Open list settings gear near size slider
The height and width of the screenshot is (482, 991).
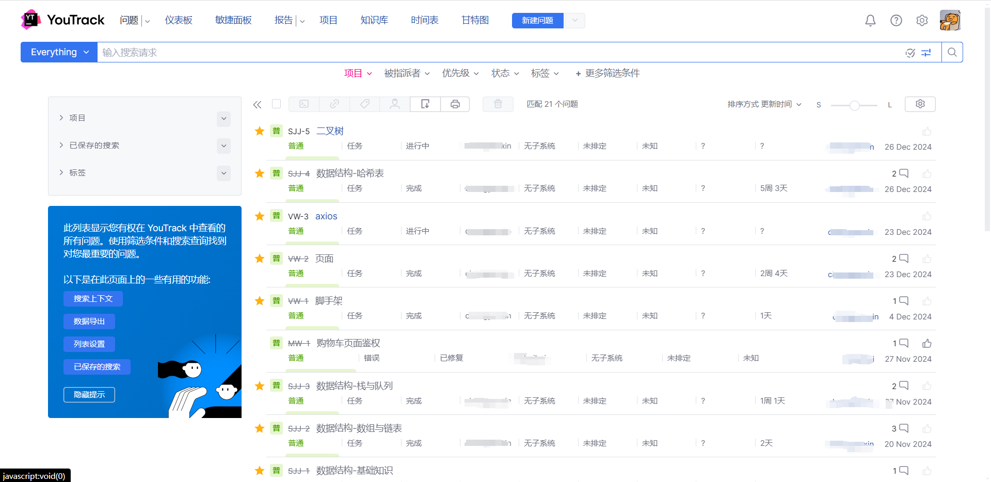[x=920, y=104]
